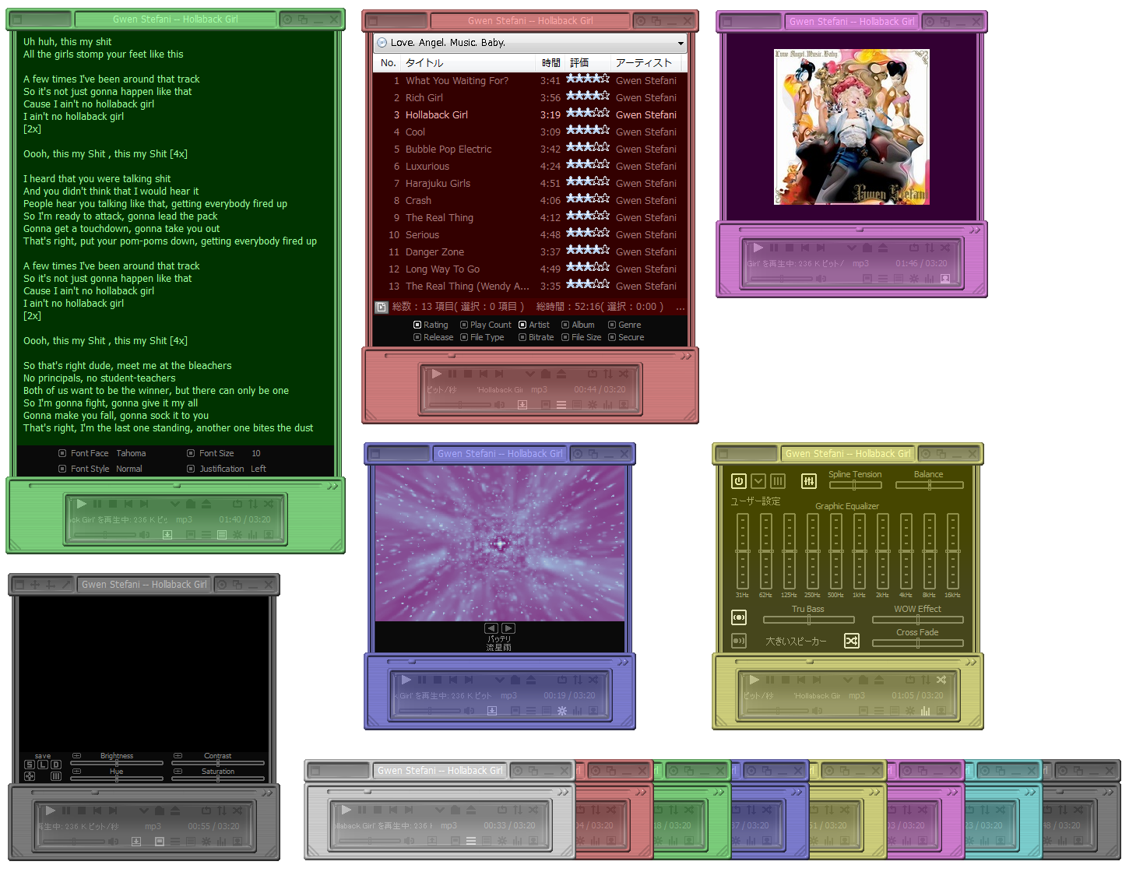Click the album cover art in purple player

[852, 127]
